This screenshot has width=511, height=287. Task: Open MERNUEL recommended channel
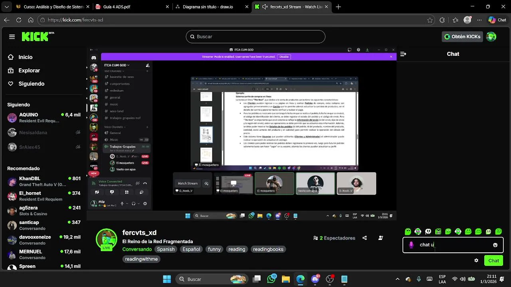(x=44, y=254)
